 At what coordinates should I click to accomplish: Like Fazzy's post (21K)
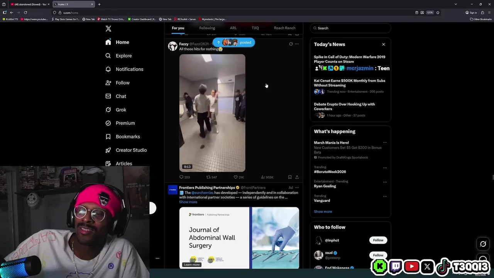point(239,177)
